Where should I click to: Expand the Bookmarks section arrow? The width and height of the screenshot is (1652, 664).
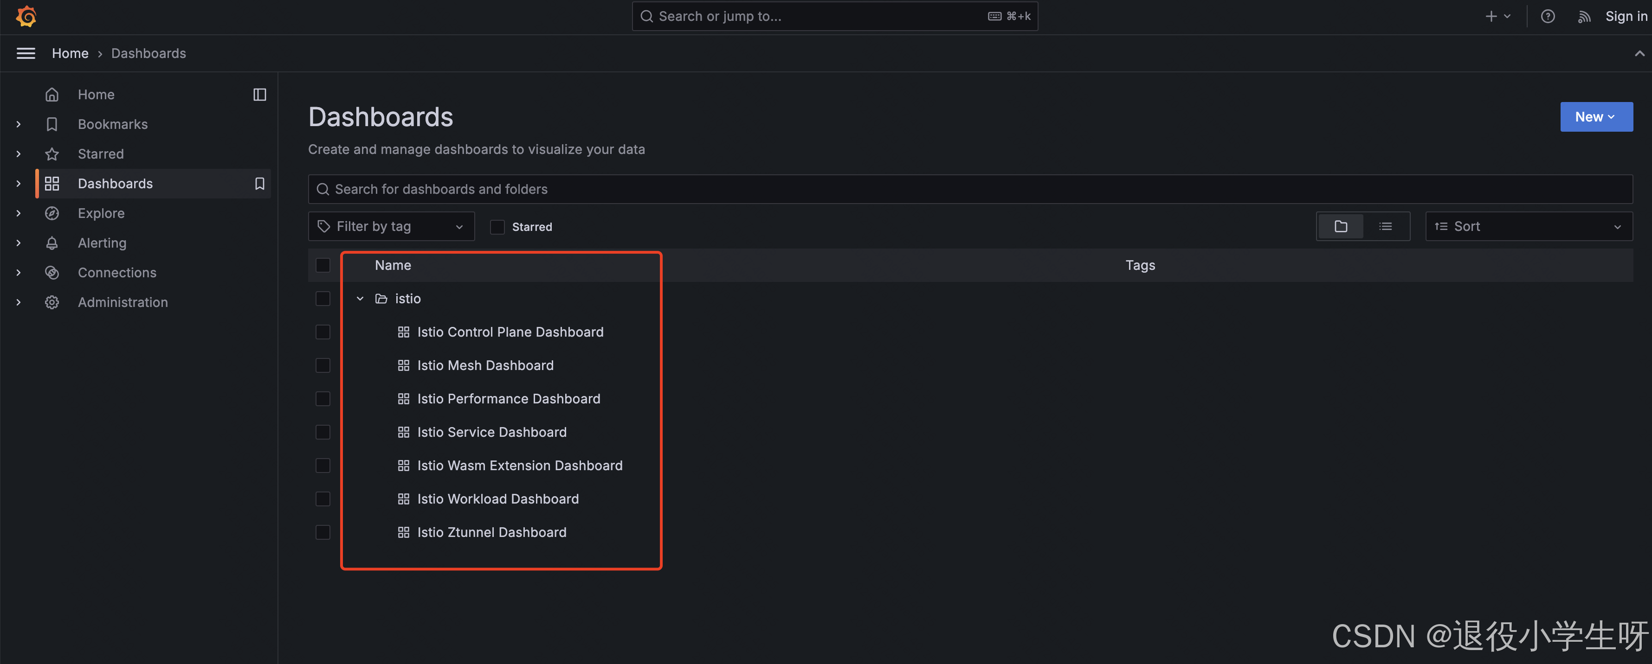pos(19,124)
